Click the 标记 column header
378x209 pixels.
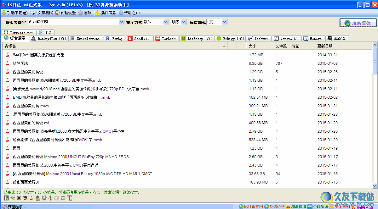coord(302,46)
